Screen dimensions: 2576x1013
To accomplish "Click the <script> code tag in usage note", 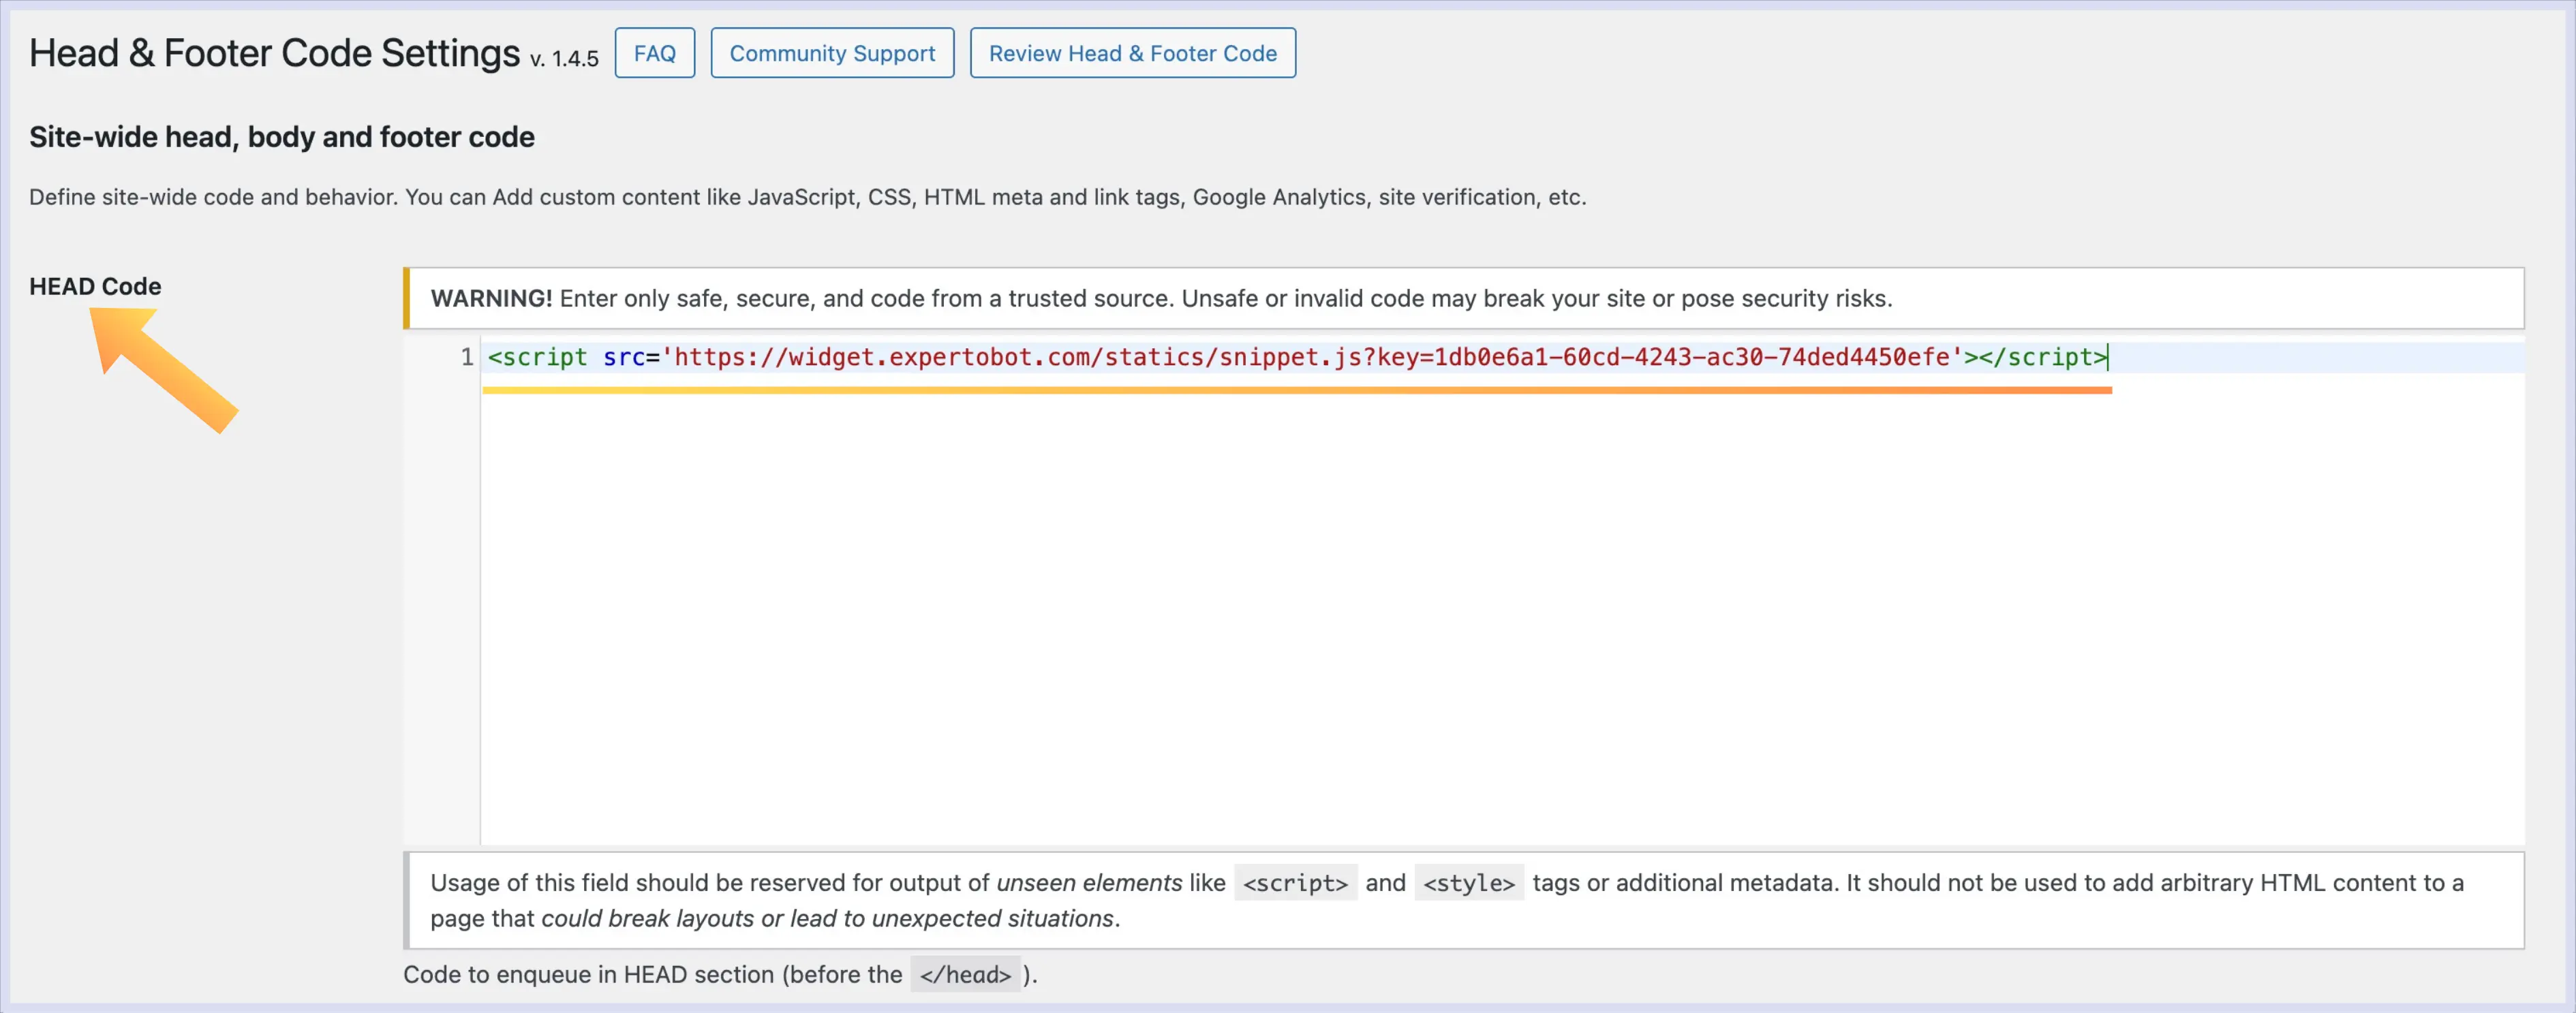I will (1295, 883).
